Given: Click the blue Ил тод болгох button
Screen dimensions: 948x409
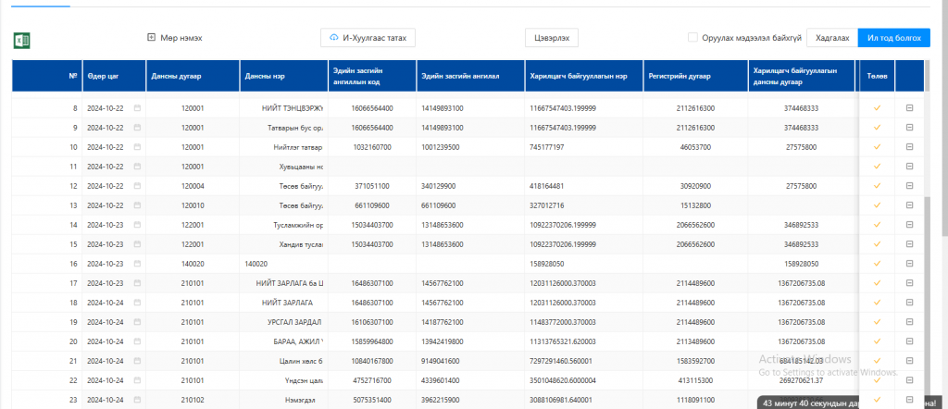Looking at the screenshot, I should point(893,37).
